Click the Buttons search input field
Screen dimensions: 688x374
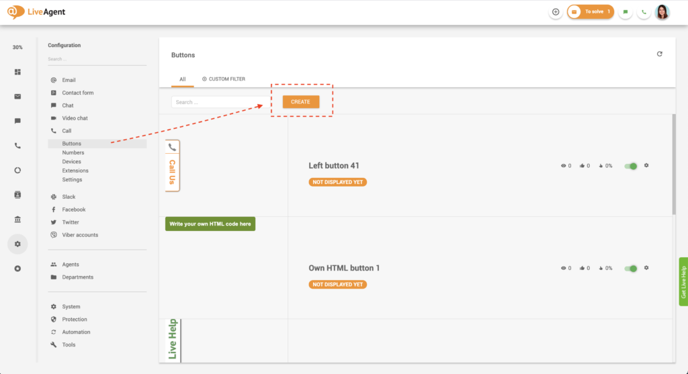[217, 102]
